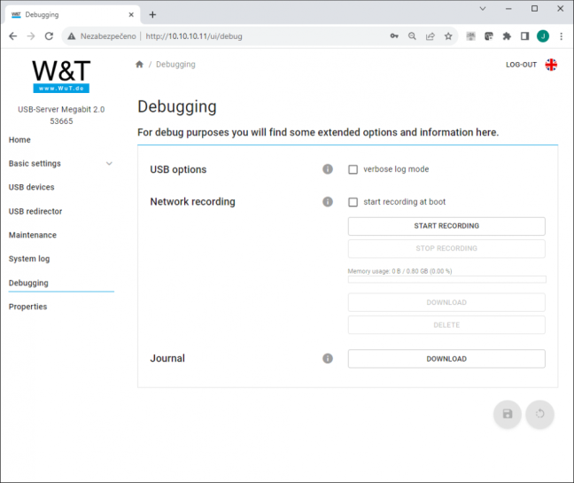Open the tab search dropdown arrow
The image size is (574, 483).
483,9
